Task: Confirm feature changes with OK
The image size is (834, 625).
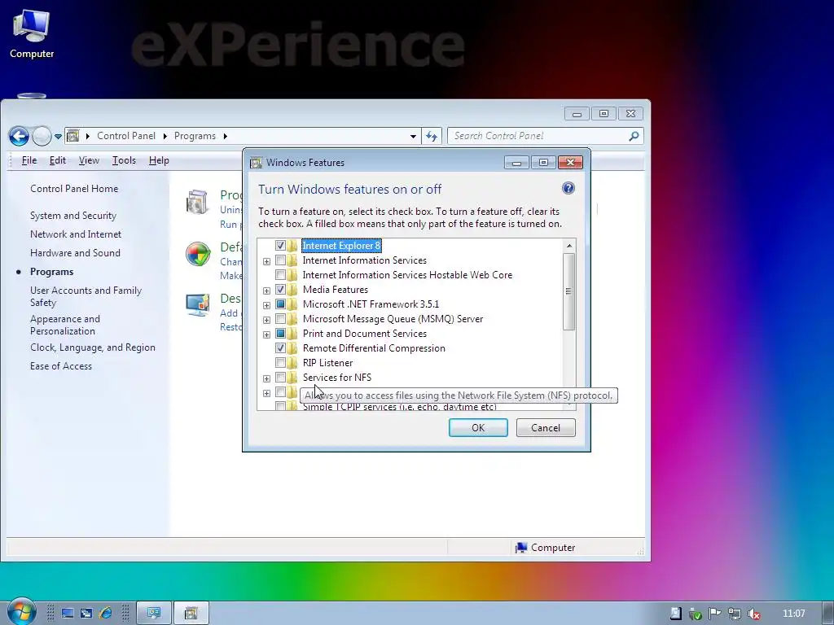Action: click(478, 428)
